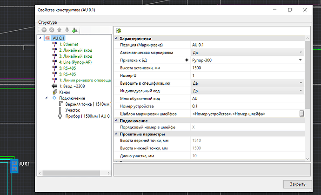Click the delete element icon in Структура toolbar
Viewport: 321px width, 195px height.
click(51, 30)
